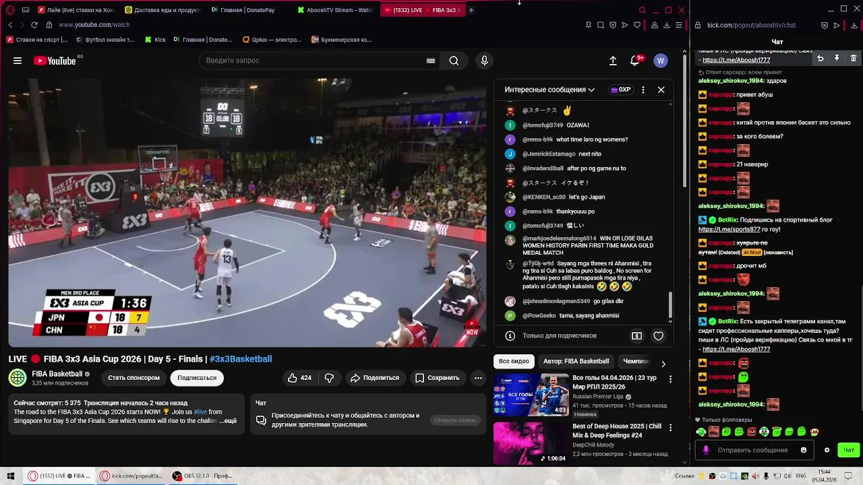
Task: Switch to the Доставка еды browser tab
Action: point(162,10)
